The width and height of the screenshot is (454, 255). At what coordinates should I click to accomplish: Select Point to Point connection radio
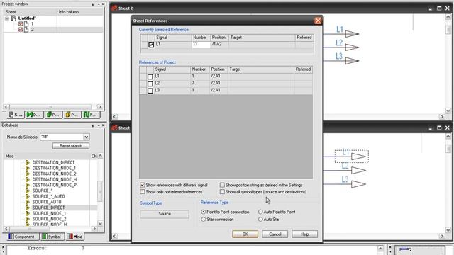click(x=204, y=212)
